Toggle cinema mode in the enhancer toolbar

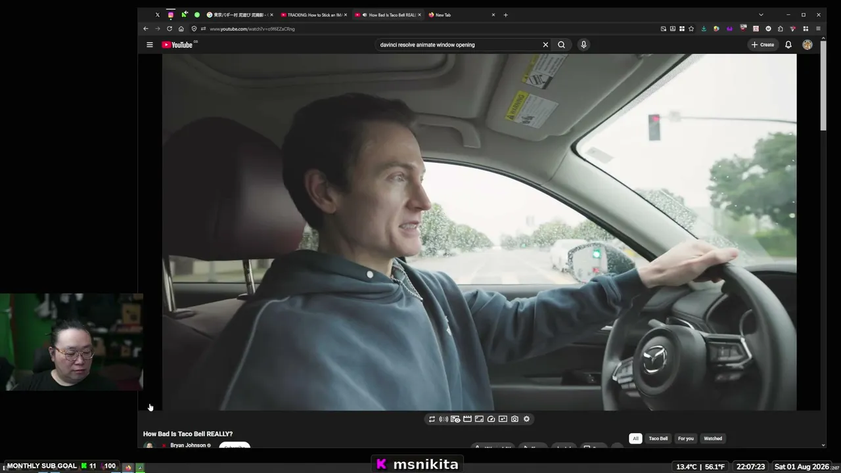467,419
